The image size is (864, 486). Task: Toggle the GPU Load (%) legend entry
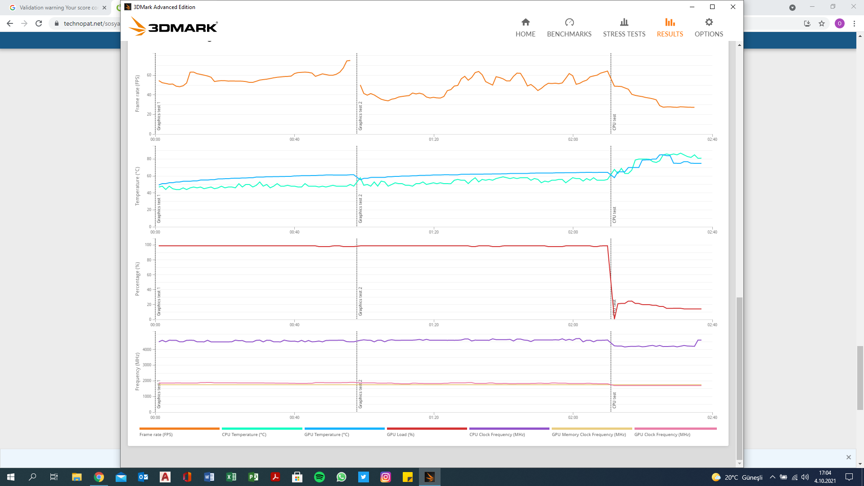coord(400,435)
